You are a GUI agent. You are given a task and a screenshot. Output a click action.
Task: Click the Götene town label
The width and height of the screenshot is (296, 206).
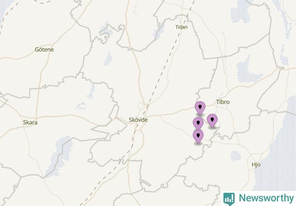point(45,50)
